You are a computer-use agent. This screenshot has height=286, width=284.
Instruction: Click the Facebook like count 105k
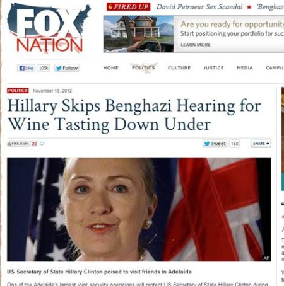click(44, 68)
